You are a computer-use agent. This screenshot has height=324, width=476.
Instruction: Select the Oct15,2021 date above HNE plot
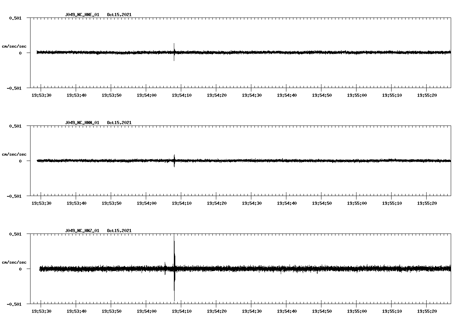119,15
